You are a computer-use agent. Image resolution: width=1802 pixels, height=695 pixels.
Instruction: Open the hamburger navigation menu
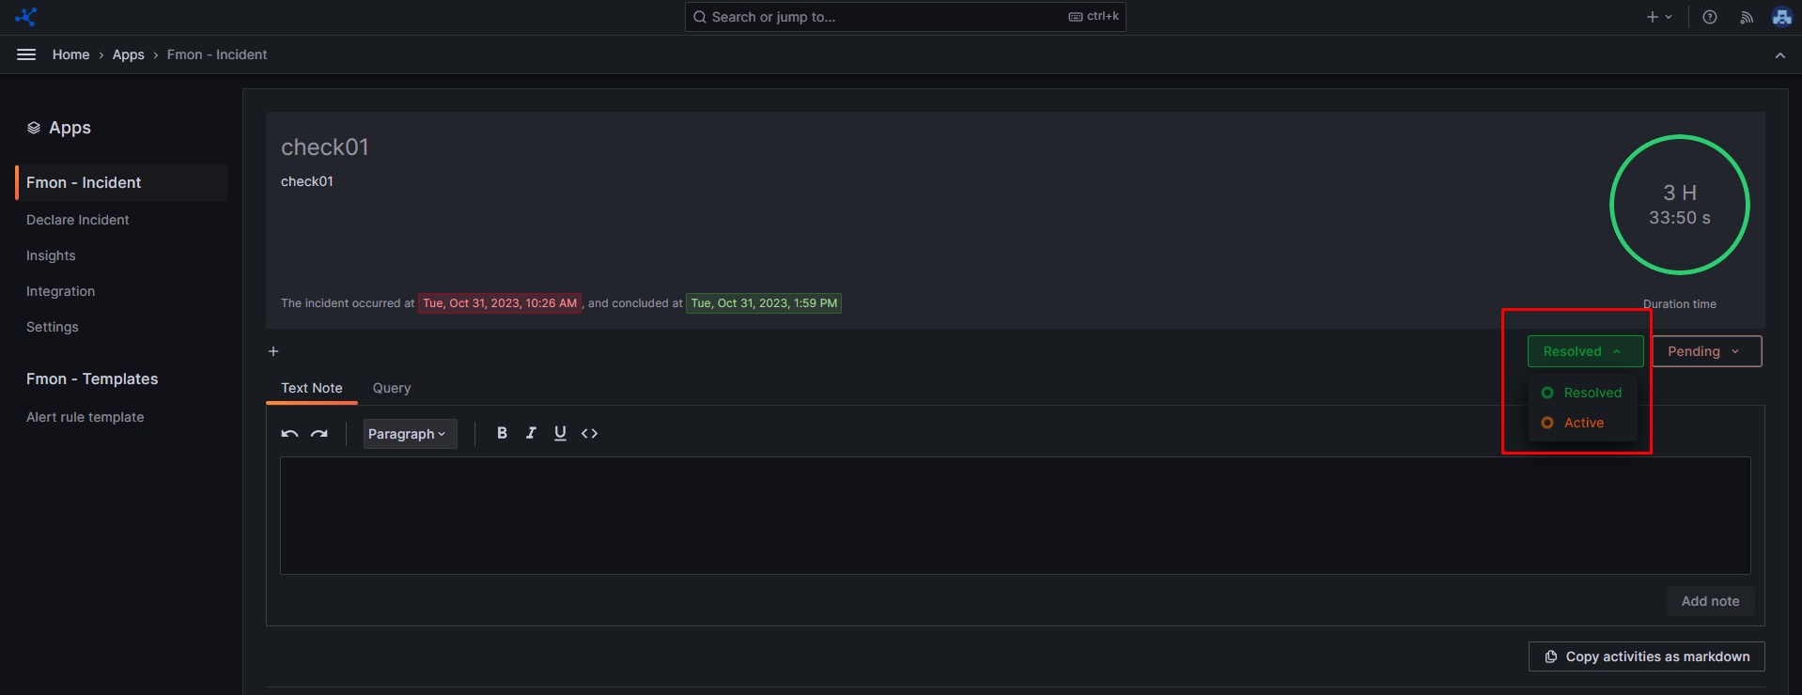point(26,54)
